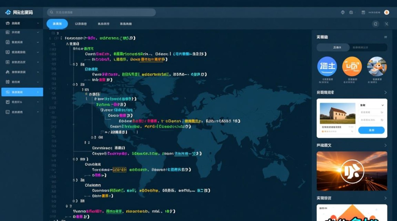Click the magnifier icon in the search bar
The image size is (397, 221).
pos(52,12)
